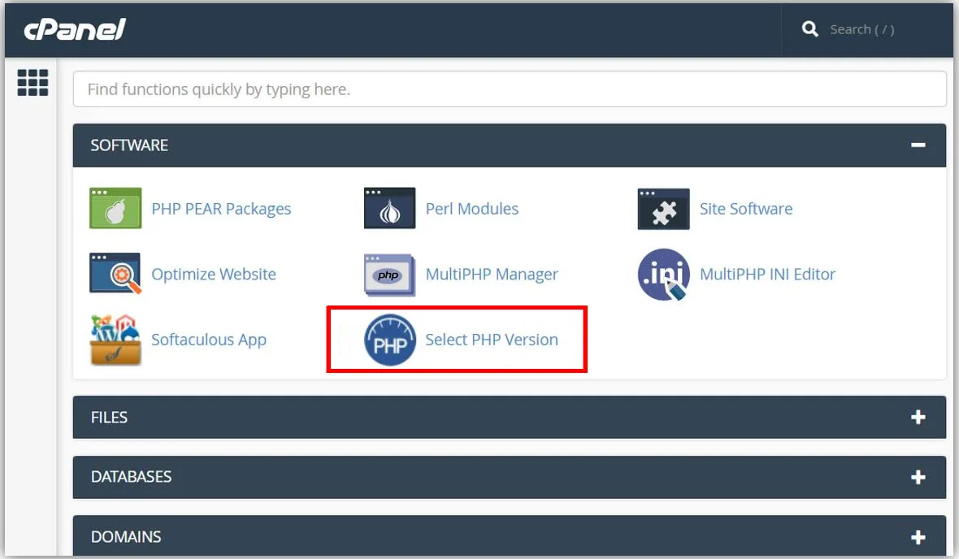959x559 pixels.
Task: Click the DATABASES section header title
Action: [131, 477]
